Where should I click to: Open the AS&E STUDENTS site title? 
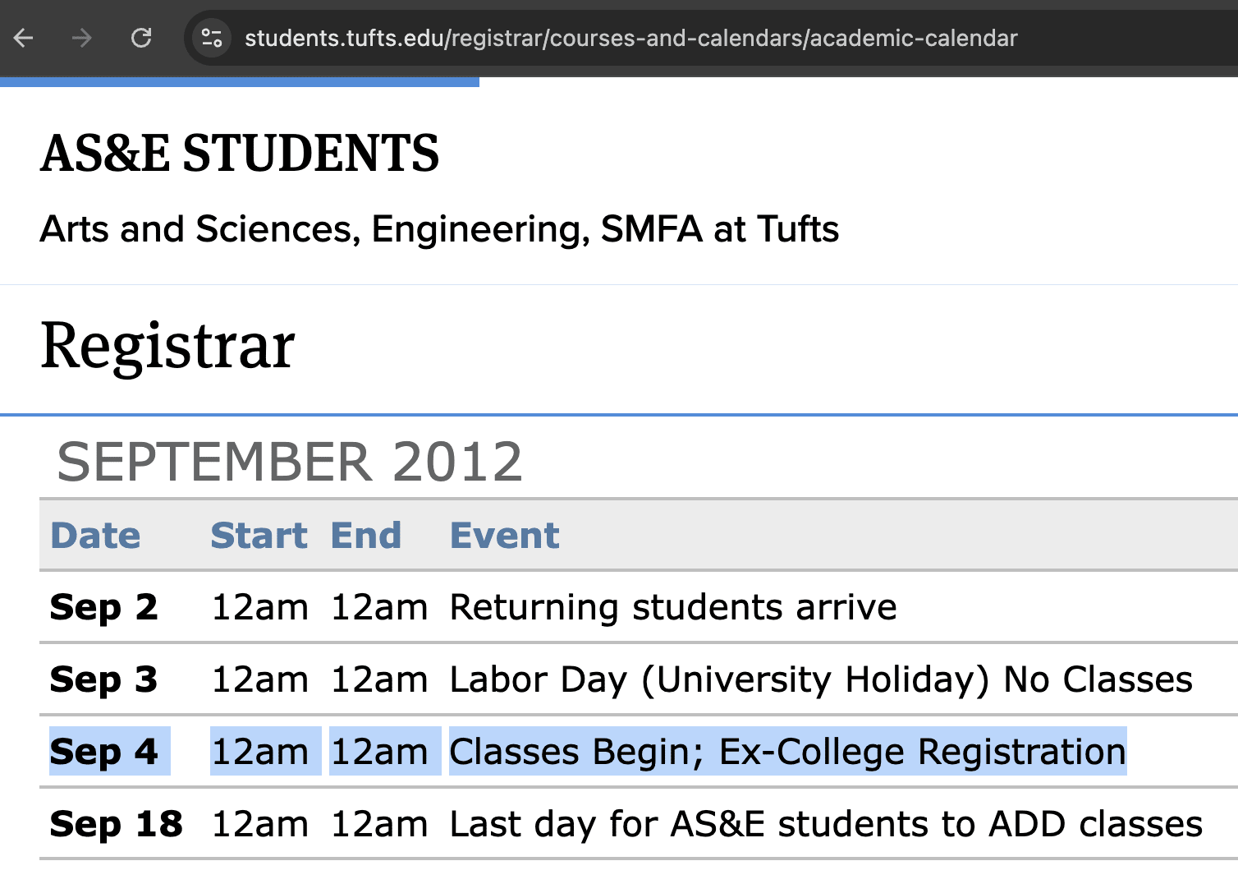(240, 154)
